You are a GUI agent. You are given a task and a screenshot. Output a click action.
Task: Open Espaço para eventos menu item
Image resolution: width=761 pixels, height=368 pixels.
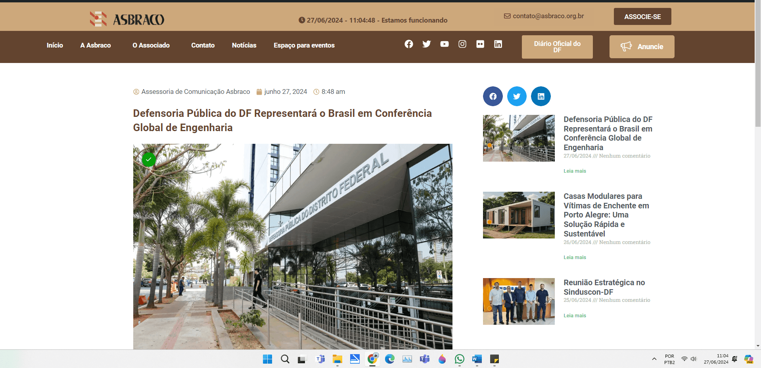(x=304, y=45)
